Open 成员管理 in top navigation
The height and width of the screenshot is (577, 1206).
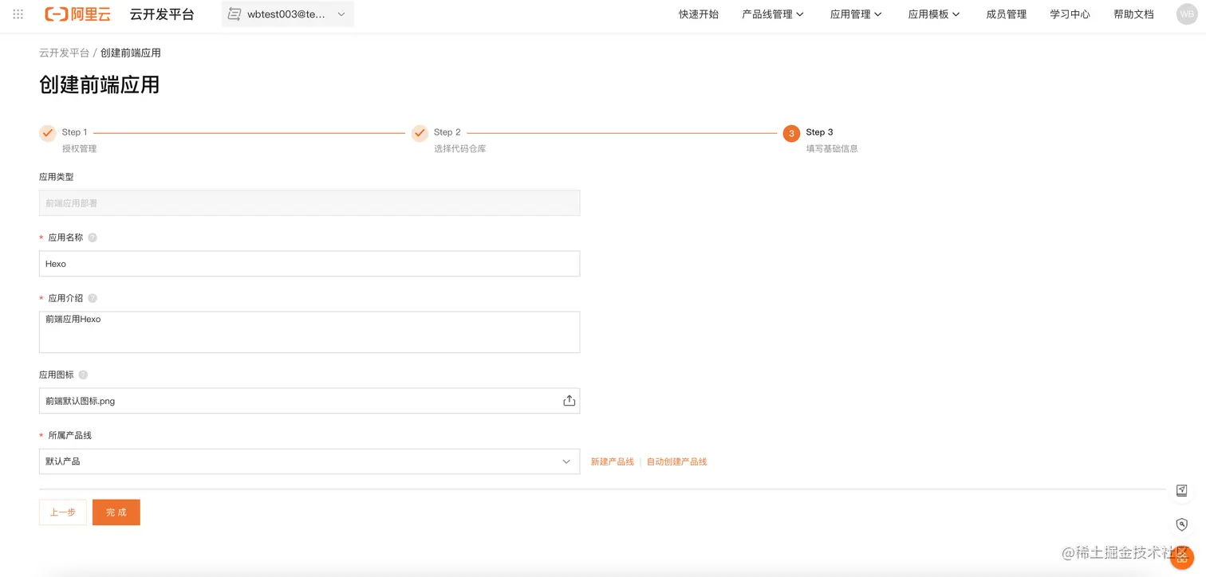(1007, 14)
